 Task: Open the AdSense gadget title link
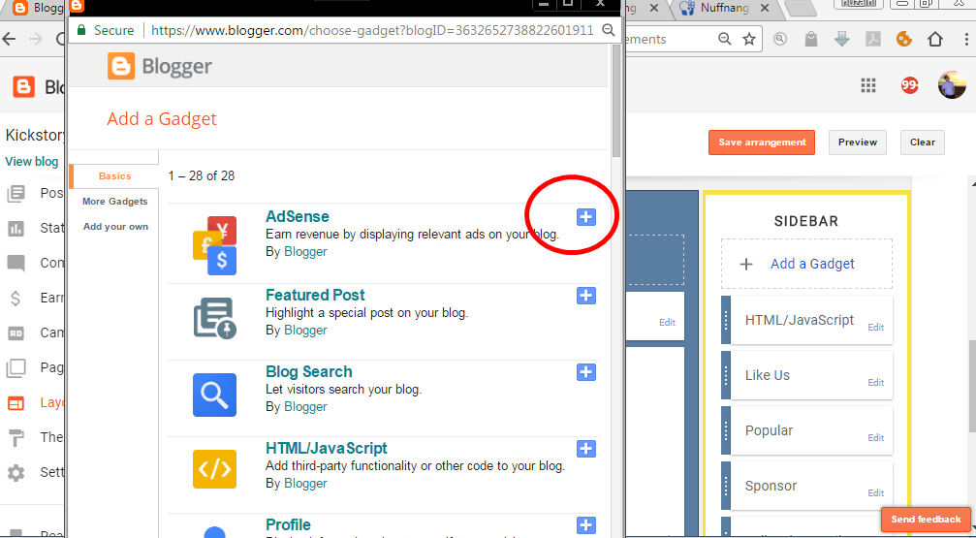click(298, 216)
